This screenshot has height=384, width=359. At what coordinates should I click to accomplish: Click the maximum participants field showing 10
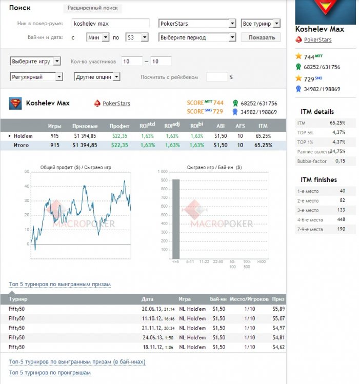click(161, 61)
